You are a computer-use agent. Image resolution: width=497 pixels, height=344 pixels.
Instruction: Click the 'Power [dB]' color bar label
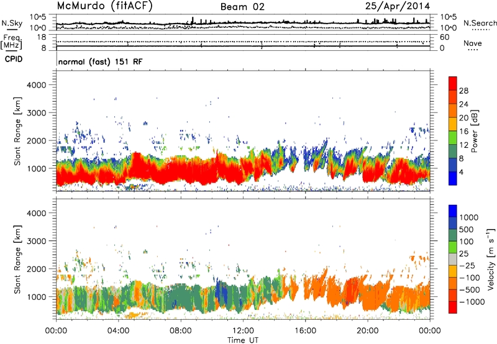pyautogui.click(x=475, y=131)
